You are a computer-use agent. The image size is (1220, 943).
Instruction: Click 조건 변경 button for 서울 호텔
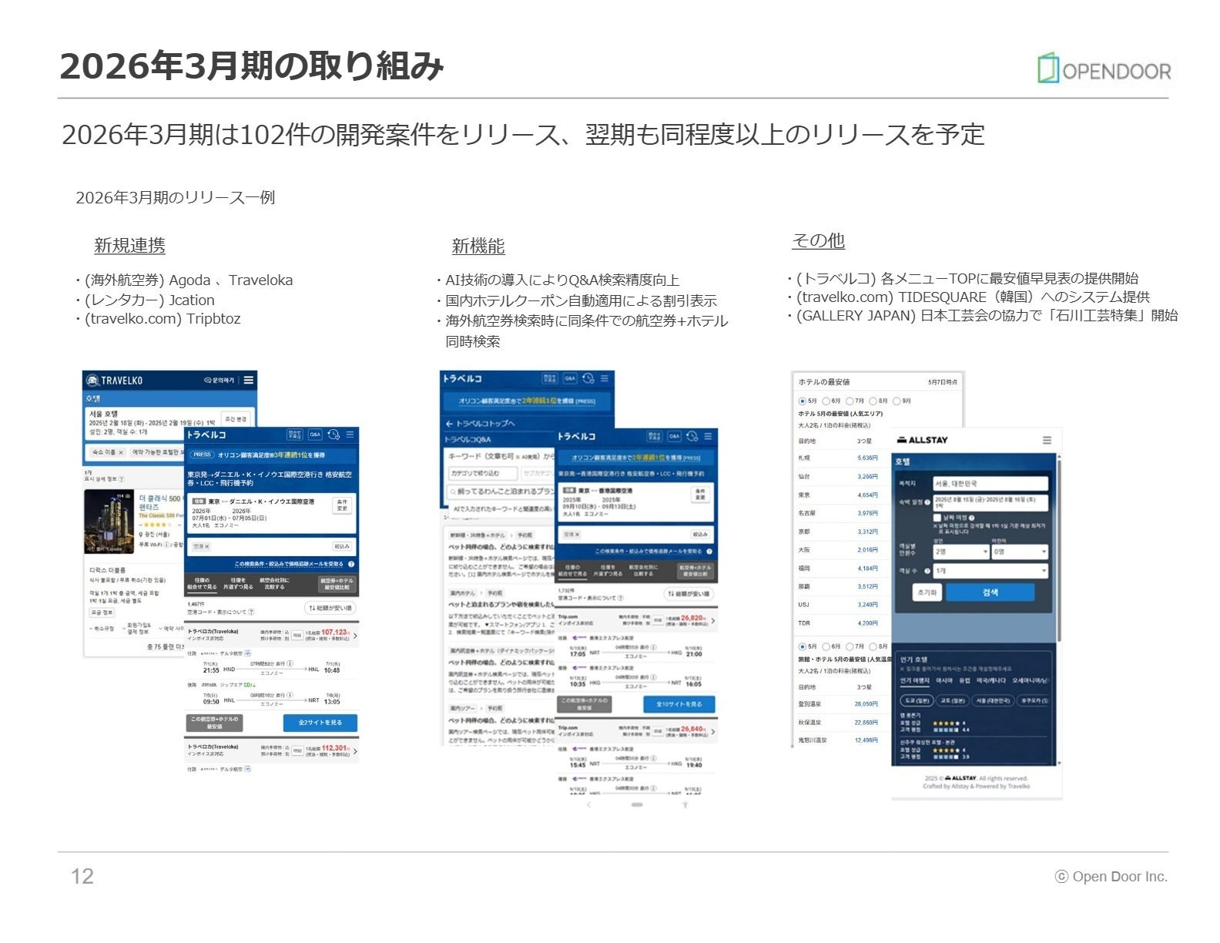(x=236, y=419)
